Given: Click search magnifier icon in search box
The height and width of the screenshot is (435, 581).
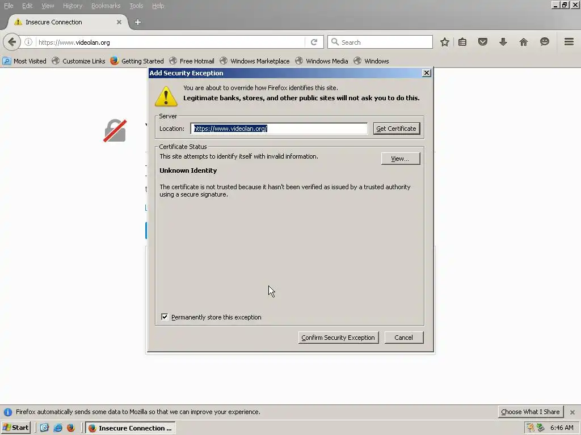Looking at the screenshot, I should [335, 42].
